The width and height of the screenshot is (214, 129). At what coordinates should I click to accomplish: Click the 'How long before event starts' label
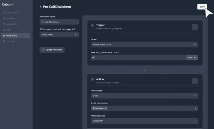(105, 52)
